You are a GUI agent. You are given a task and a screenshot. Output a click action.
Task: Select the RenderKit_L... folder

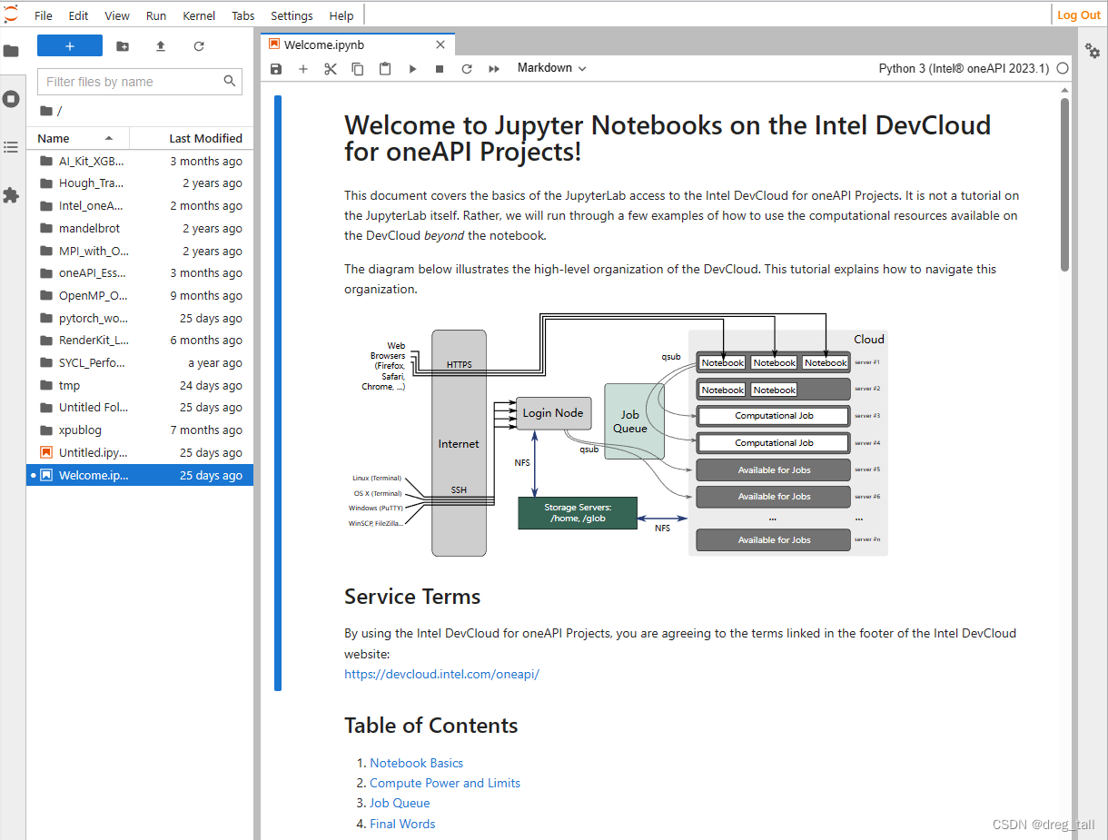point(140,341)
